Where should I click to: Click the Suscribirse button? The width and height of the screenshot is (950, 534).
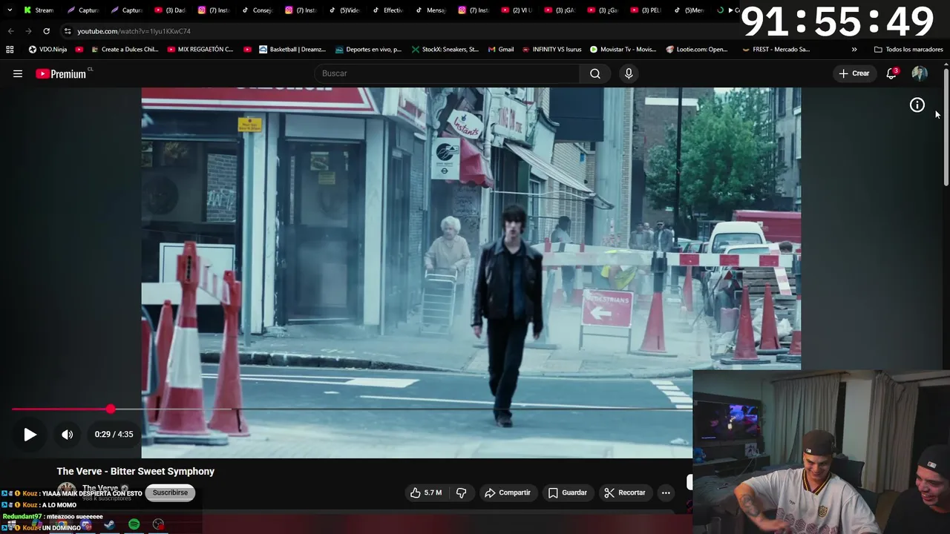[x=170, y=492]
